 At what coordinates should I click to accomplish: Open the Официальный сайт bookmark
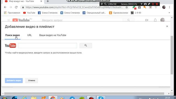click(x=94, y=13)
